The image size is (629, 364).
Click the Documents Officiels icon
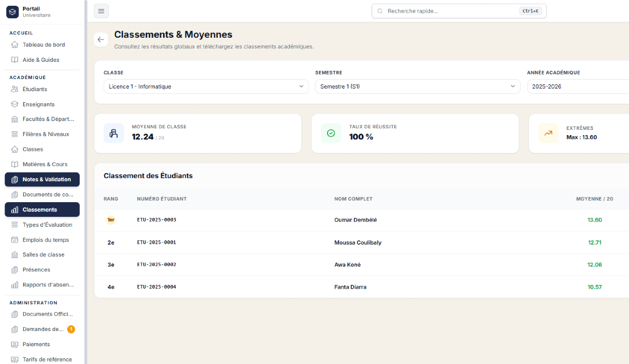pos(15,314)
